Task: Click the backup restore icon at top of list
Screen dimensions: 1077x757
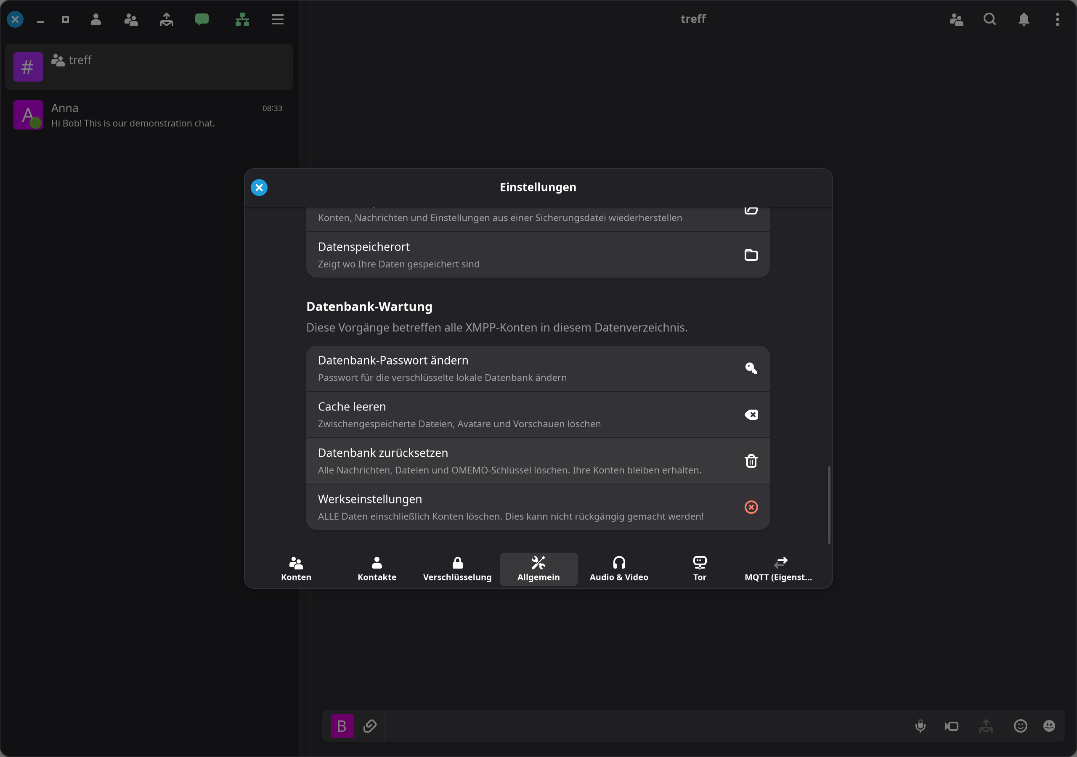Action: (x=751, y=210)
